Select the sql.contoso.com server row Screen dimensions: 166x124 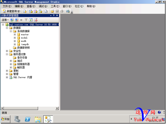tap(34, 25)
